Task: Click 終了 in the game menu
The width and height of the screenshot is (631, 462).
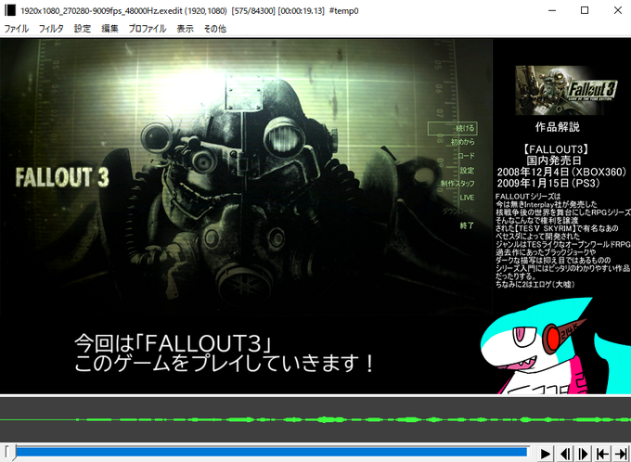Action: 467,225
